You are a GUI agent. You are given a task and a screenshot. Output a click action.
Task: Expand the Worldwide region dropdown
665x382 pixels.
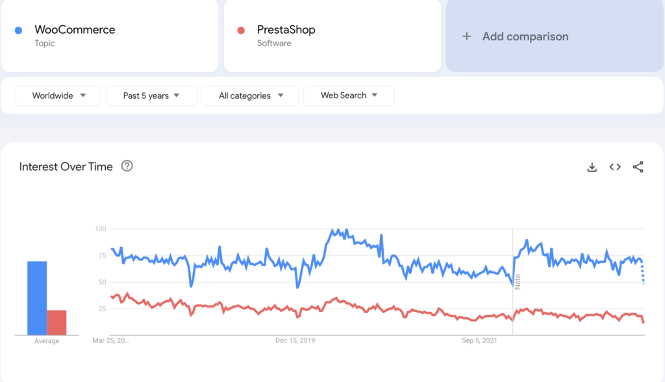[x=58, y=96]
